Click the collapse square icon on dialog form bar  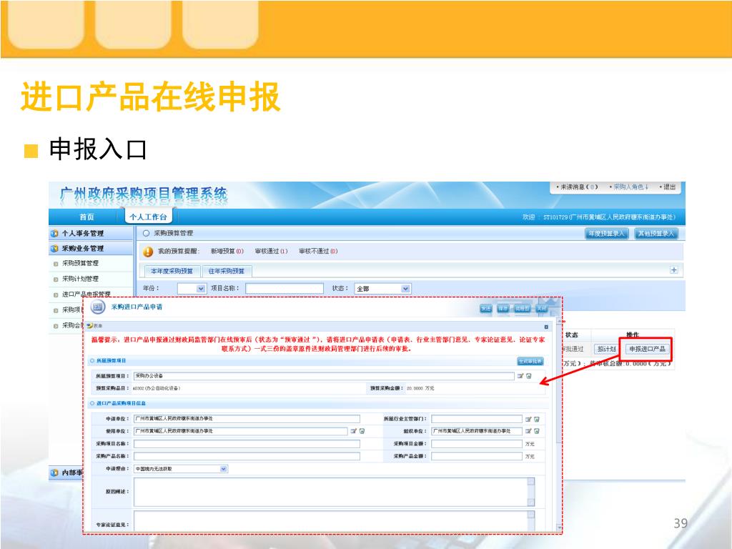pos(546,327)
